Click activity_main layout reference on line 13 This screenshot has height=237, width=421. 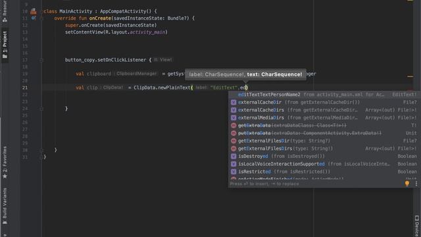pyautogui.click(x=147, y=32)
